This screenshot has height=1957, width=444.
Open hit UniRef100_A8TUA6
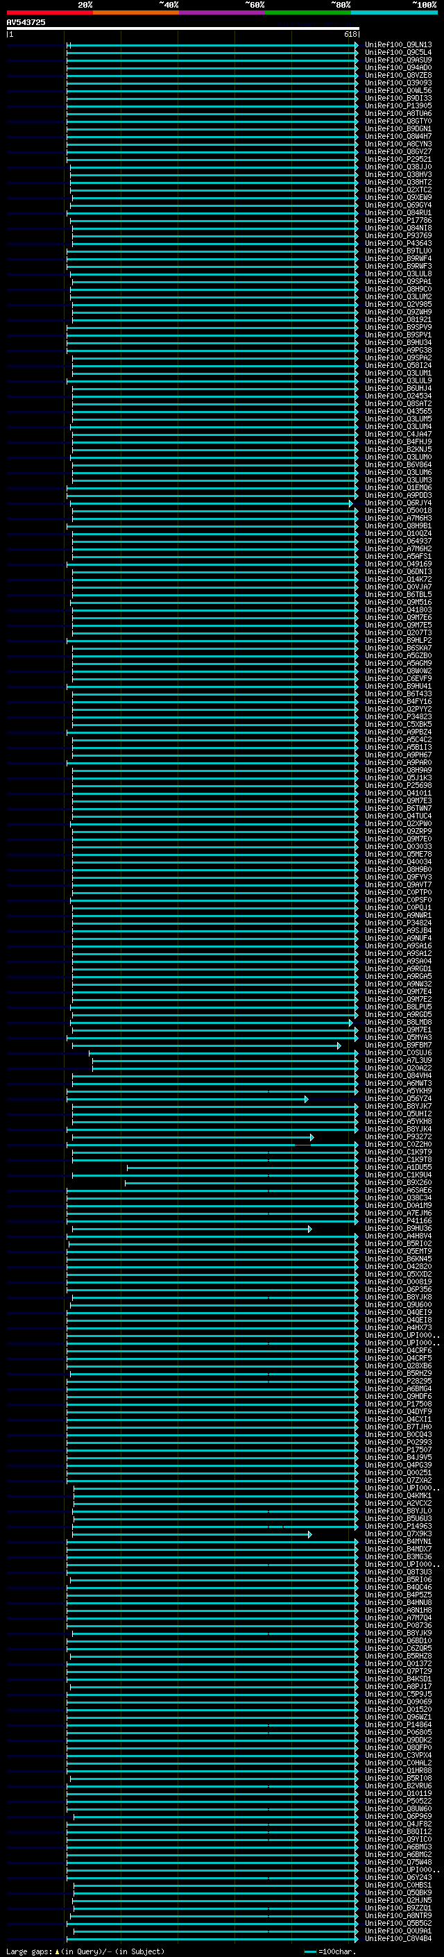click(398, 113)
